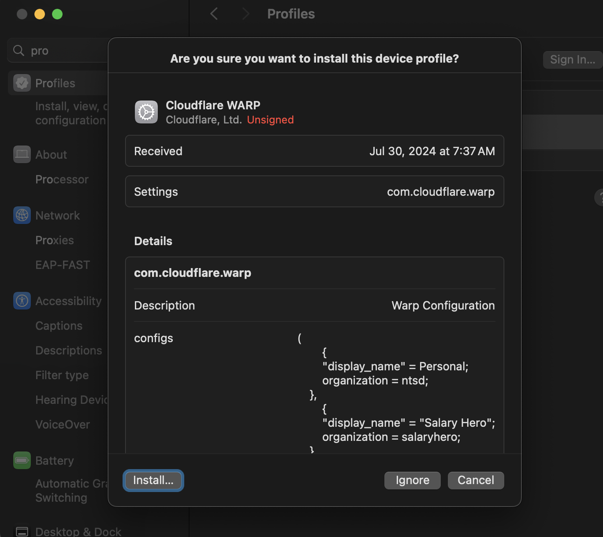Open the Accessibility settings icon

(22, 301)
